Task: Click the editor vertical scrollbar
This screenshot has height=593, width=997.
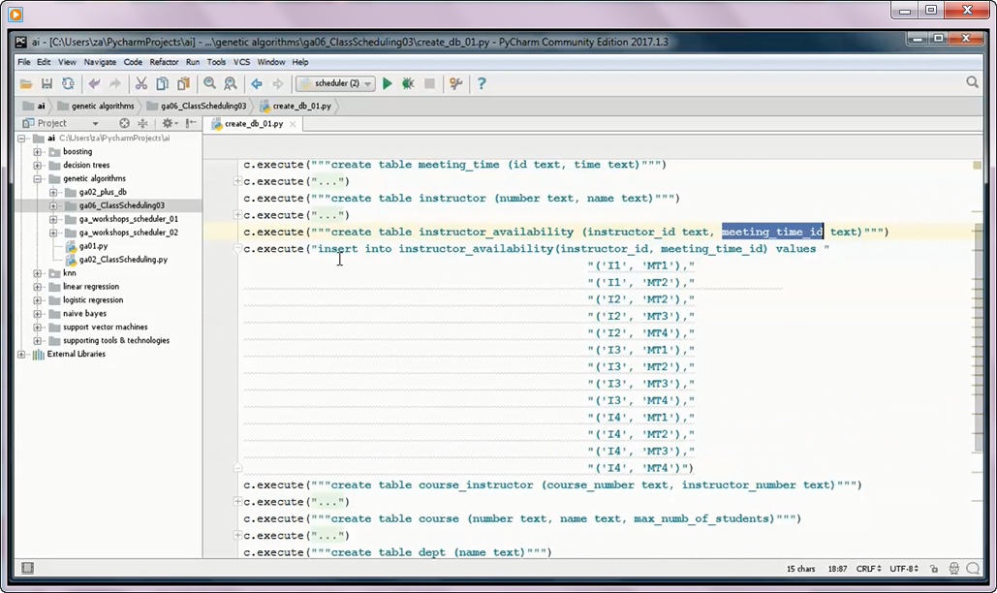Action: point(978,337)
